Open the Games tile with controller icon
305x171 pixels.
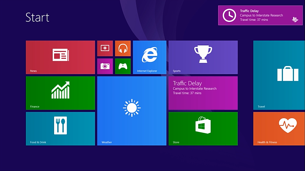[x=123, y=66]
